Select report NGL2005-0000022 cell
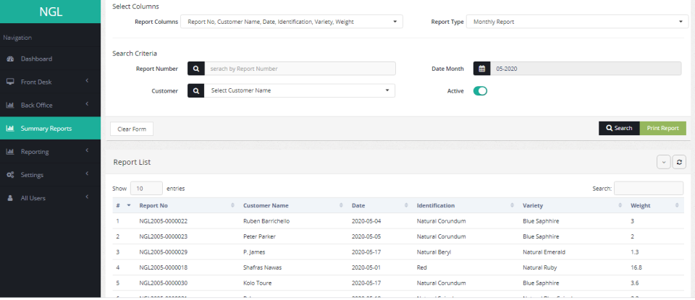Screen dimensions: 695x300 click(163, 221)
